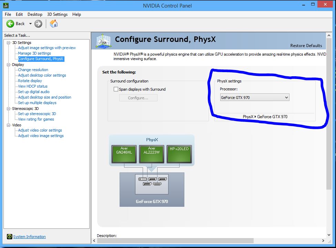Click the vertical scrollbar thumb
Screen dimensions: 336x248
pos(329,114)
